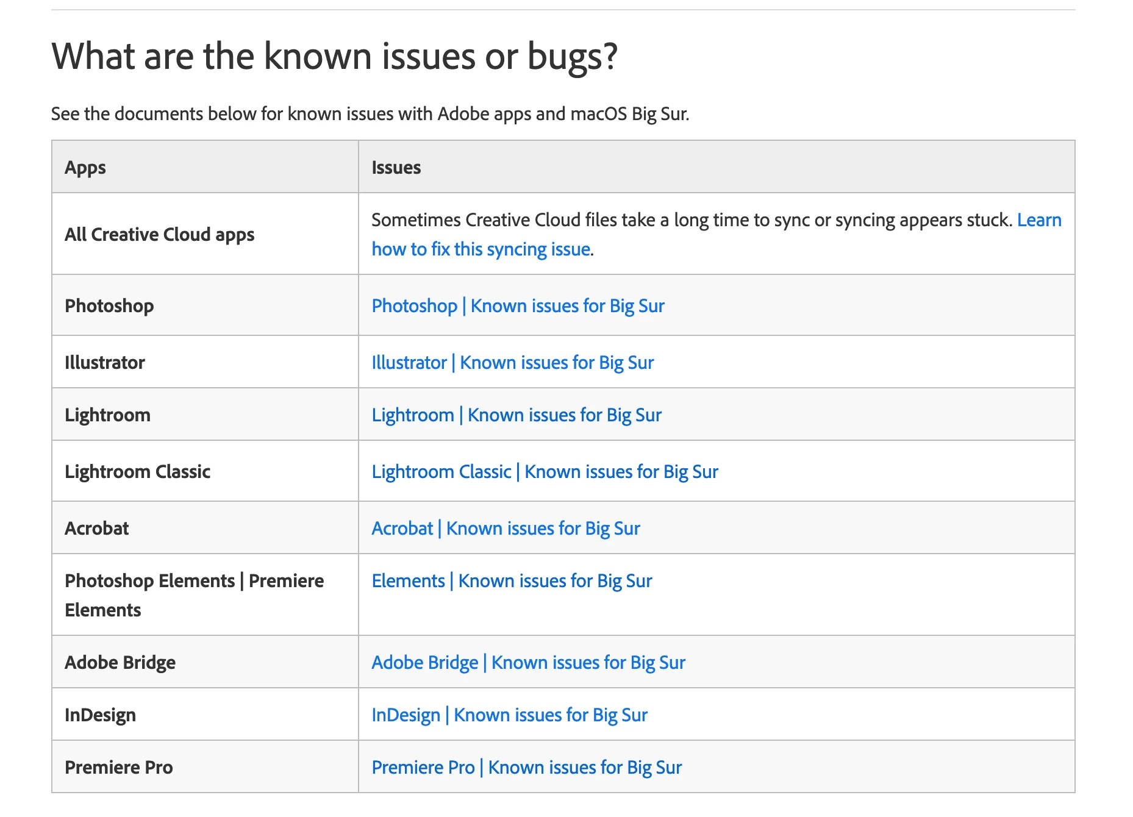1133x817 pixels.
Task: Click the 'Premiere Pro' app name cell
Action: tap(205, 767)
